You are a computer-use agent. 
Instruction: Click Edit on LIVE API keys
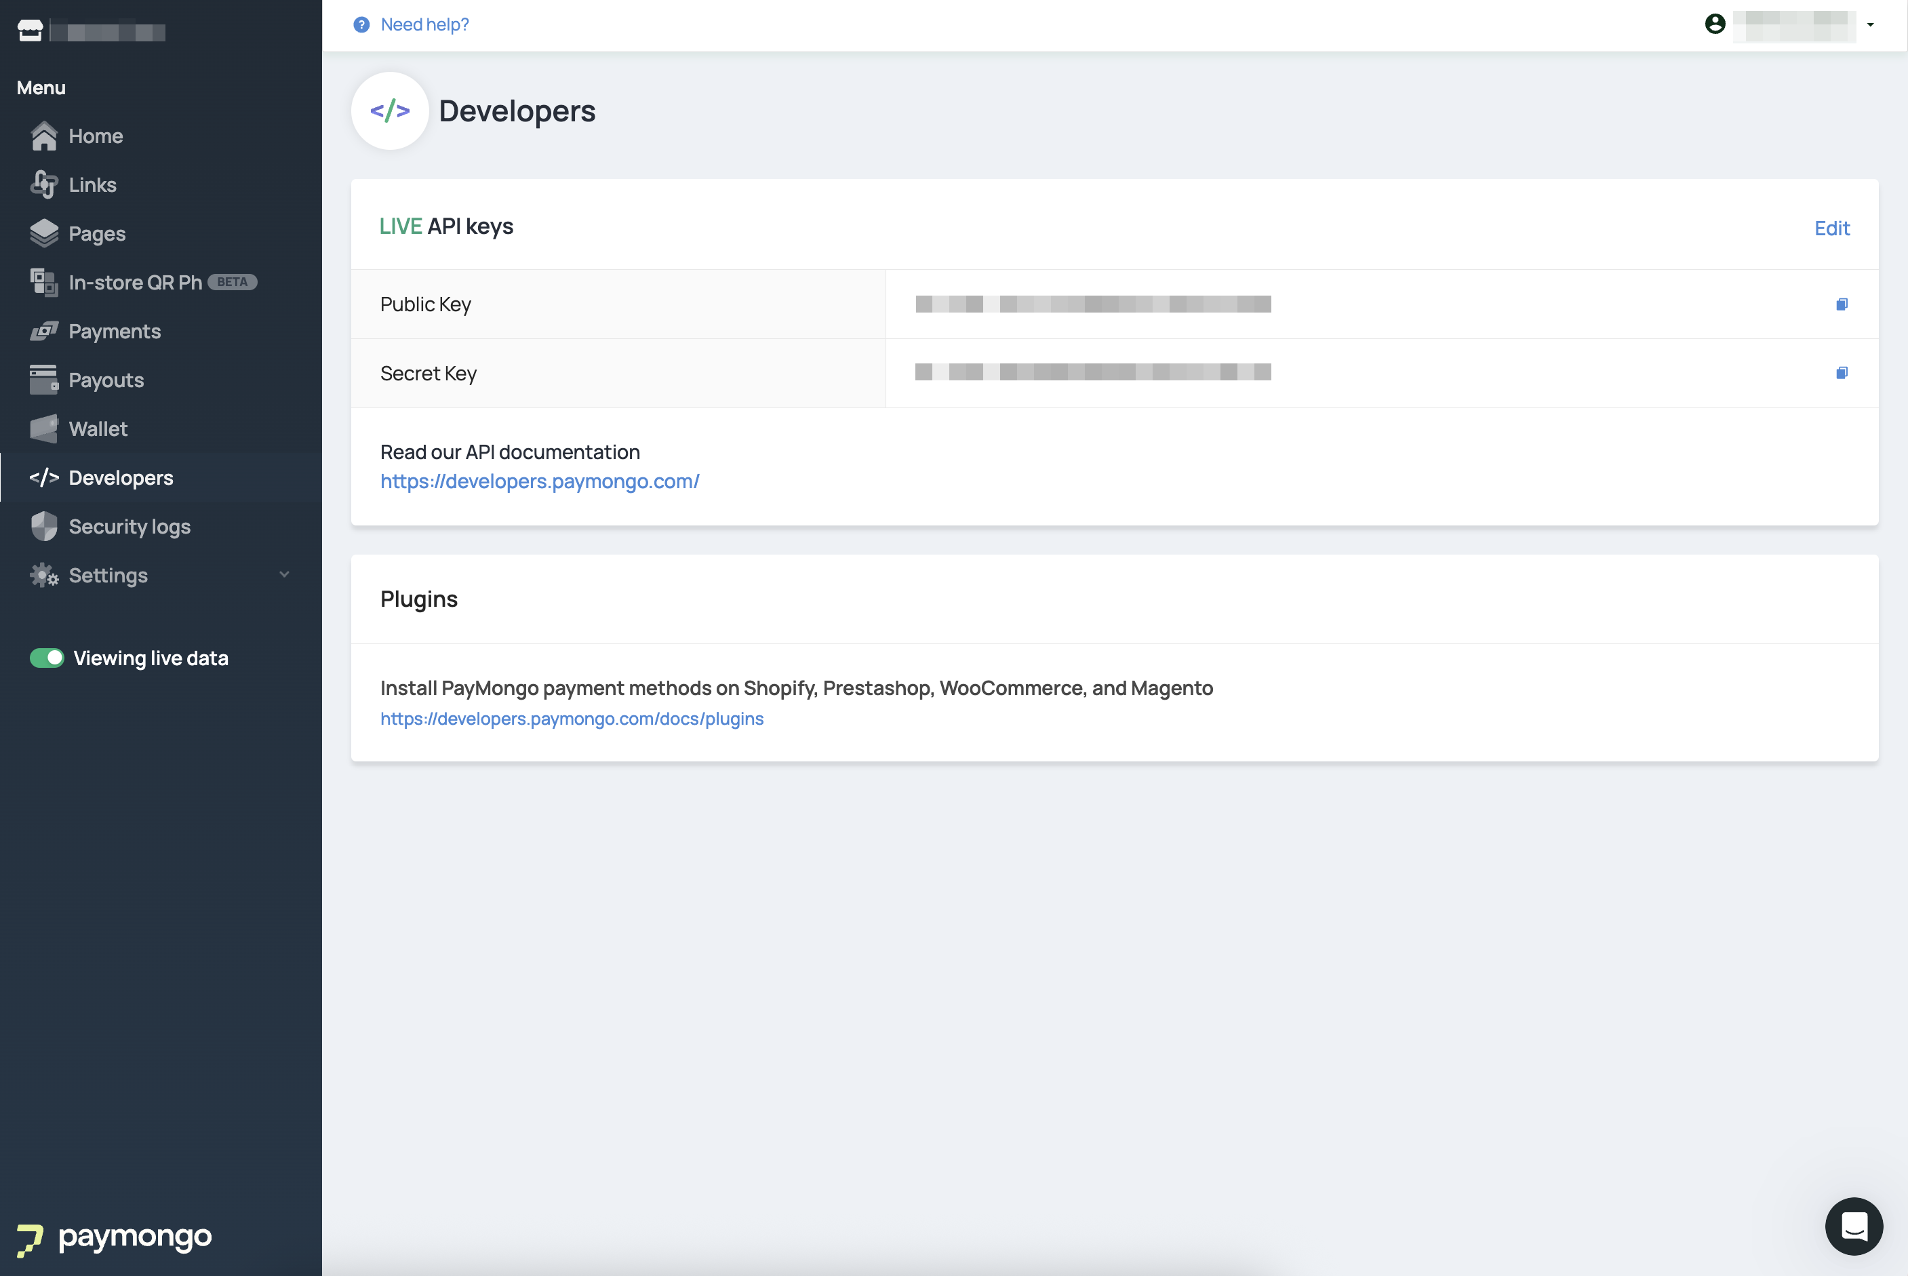(x=1831, y=228)
